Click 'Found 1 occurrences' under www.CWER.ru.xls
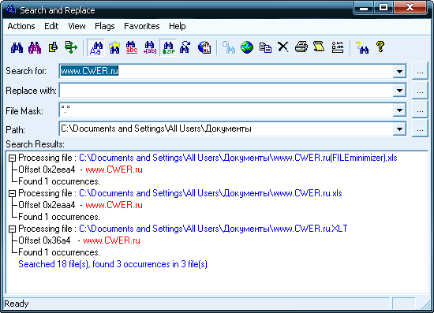The width and height of the screenshot is (434, 313). click(59, 217)
